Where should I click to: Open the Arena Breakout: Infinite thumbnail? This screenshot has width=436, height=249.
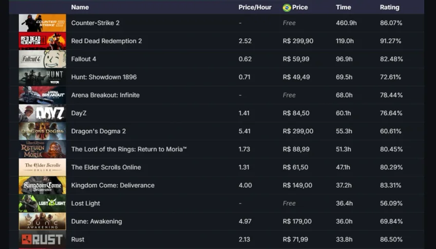(43, 95)
